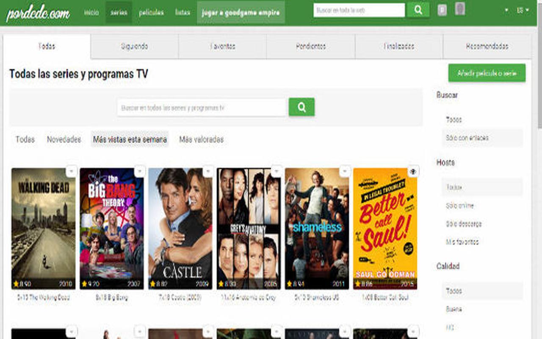
Task: Choose Todos under Hosts sidebar
Action: 482,187
